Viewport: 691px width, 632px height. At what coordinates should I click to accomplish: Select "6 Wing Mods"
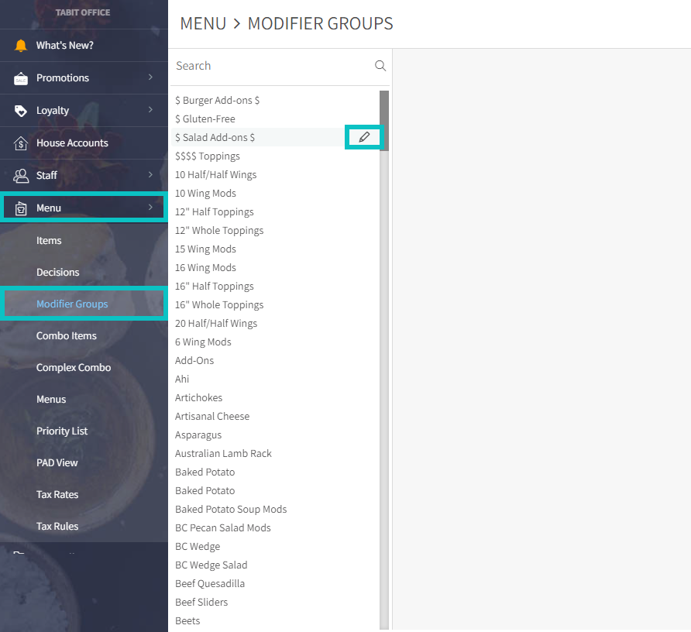203,342
